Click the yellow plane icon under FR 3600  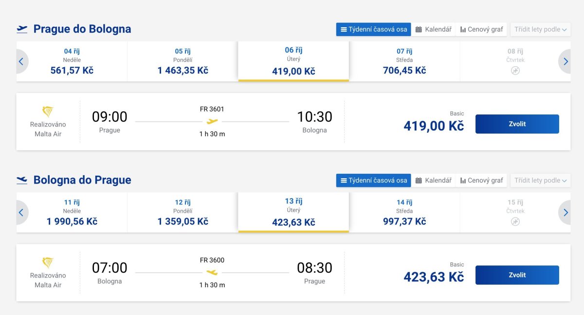click(212, 272)
